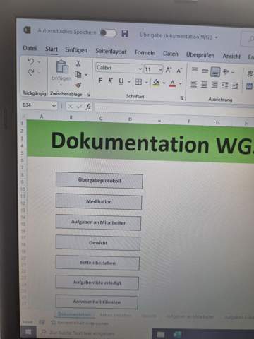Click the red font color icon

tap(173, 83)
